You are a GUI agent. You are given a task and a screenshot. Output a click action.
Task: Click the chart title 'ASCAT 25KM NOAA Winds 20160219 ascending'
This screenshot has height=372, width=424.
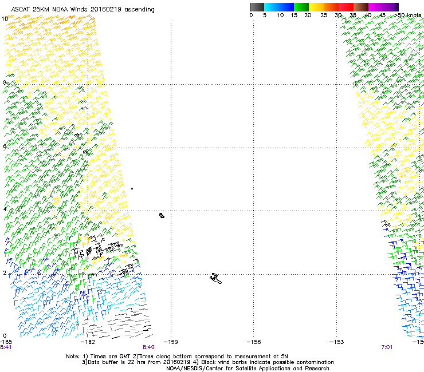click(x=83, y=10)
